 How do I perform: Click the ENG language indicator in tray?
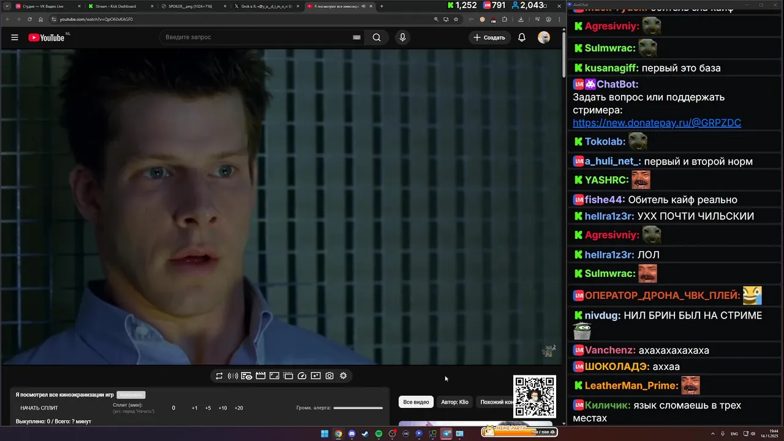coord(734,434)
